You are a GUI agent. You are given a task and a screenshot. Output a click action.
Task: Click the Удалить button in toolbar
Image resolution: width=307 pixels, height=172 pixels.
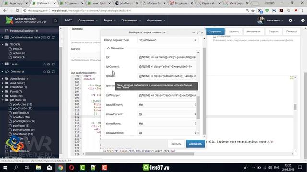[234, 32]
